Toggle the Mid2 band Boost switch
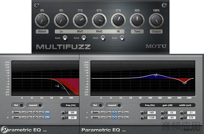Viewport: 204px width, 134px height. click(103, 38)
